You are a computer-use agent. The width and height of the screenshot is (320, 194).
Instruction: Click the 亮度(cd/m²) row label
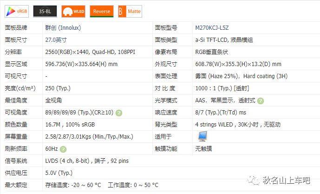[20, 88]
